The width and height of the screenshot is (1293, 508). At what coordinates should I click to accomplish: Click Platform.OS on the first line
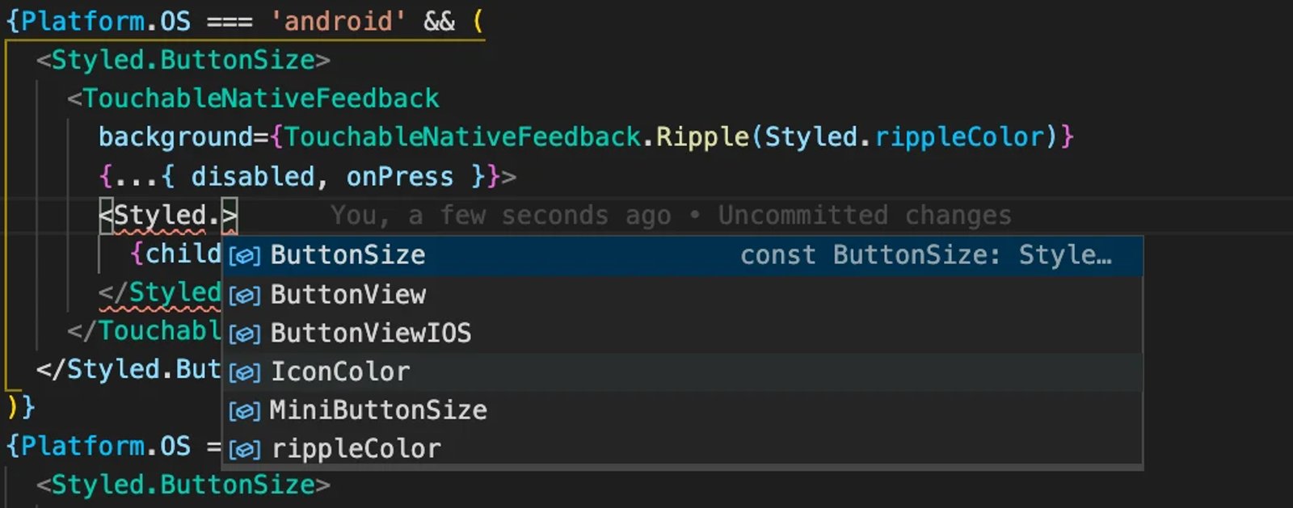[105, 20]
